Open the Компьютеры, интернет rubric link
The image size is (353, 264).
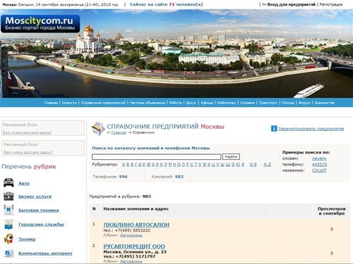pos(45,253)
